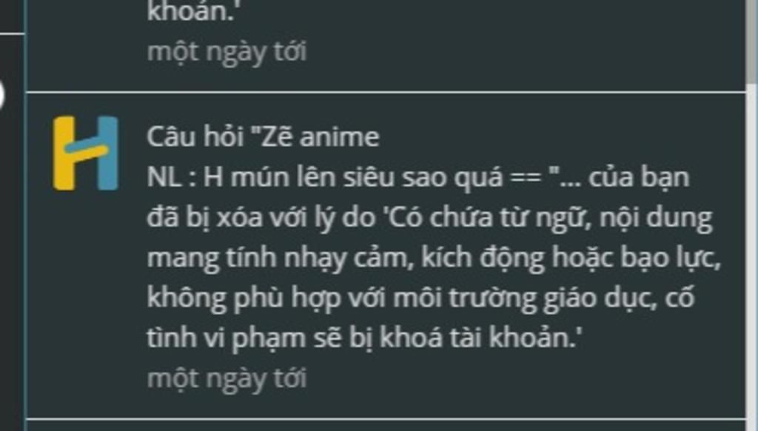
Task: Click the blue right bar of H logo
Action: (x=108, y=153)
